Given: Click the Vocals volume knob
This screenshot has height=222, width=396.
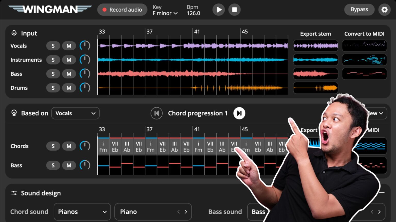Looking at the screenshot, I should [x=85, y=46].
